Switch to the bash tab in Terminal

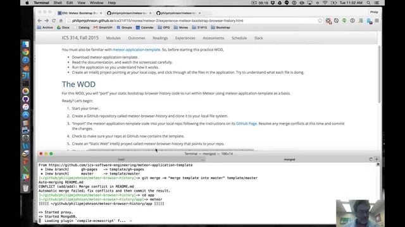[121, 160]
